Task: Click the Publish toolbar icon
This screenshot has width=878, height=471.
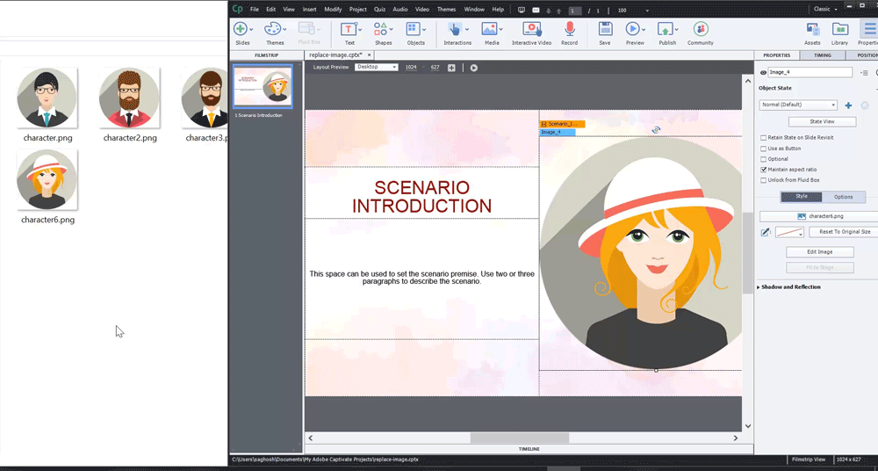Action: point(665,29)
